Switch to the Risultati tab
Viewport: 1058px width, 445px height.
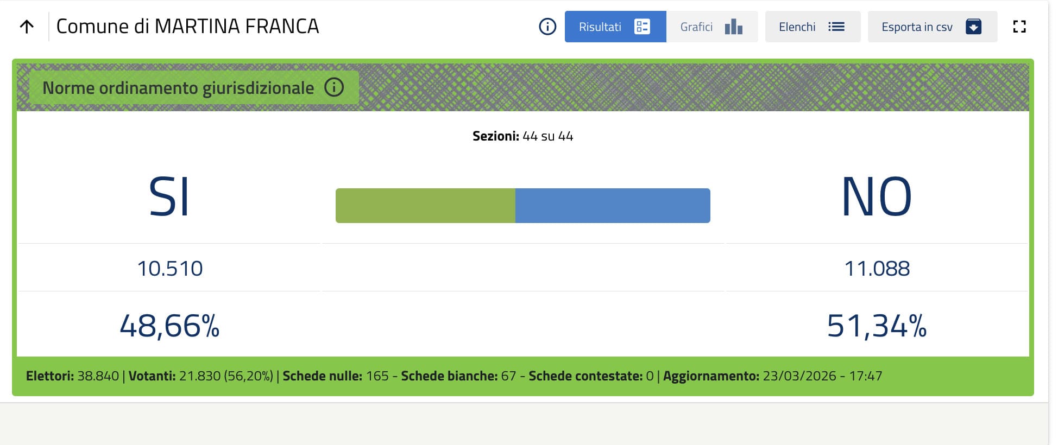coord(600,27)
